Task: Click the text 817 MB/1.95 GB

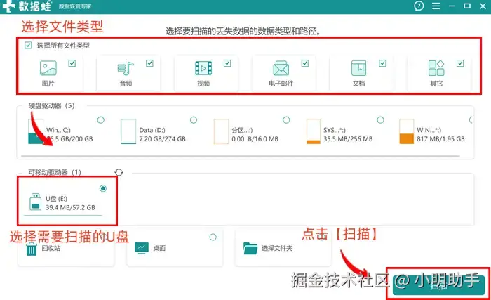Action: point(440,138)
